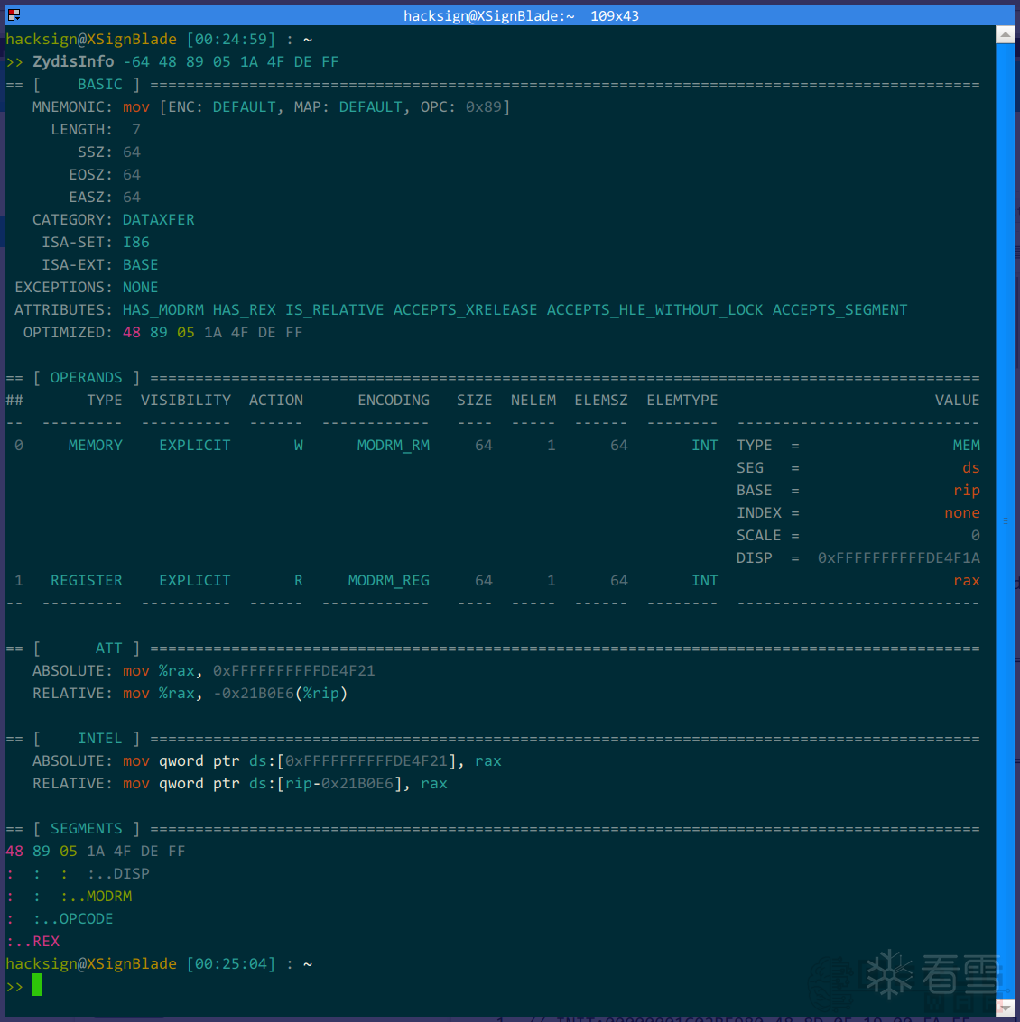The width and height of the screenshot is (1020, 1022).
Task: Click the MODRM label in SEGMENTS
Action: pyautogui.click(x=109, y=897)
